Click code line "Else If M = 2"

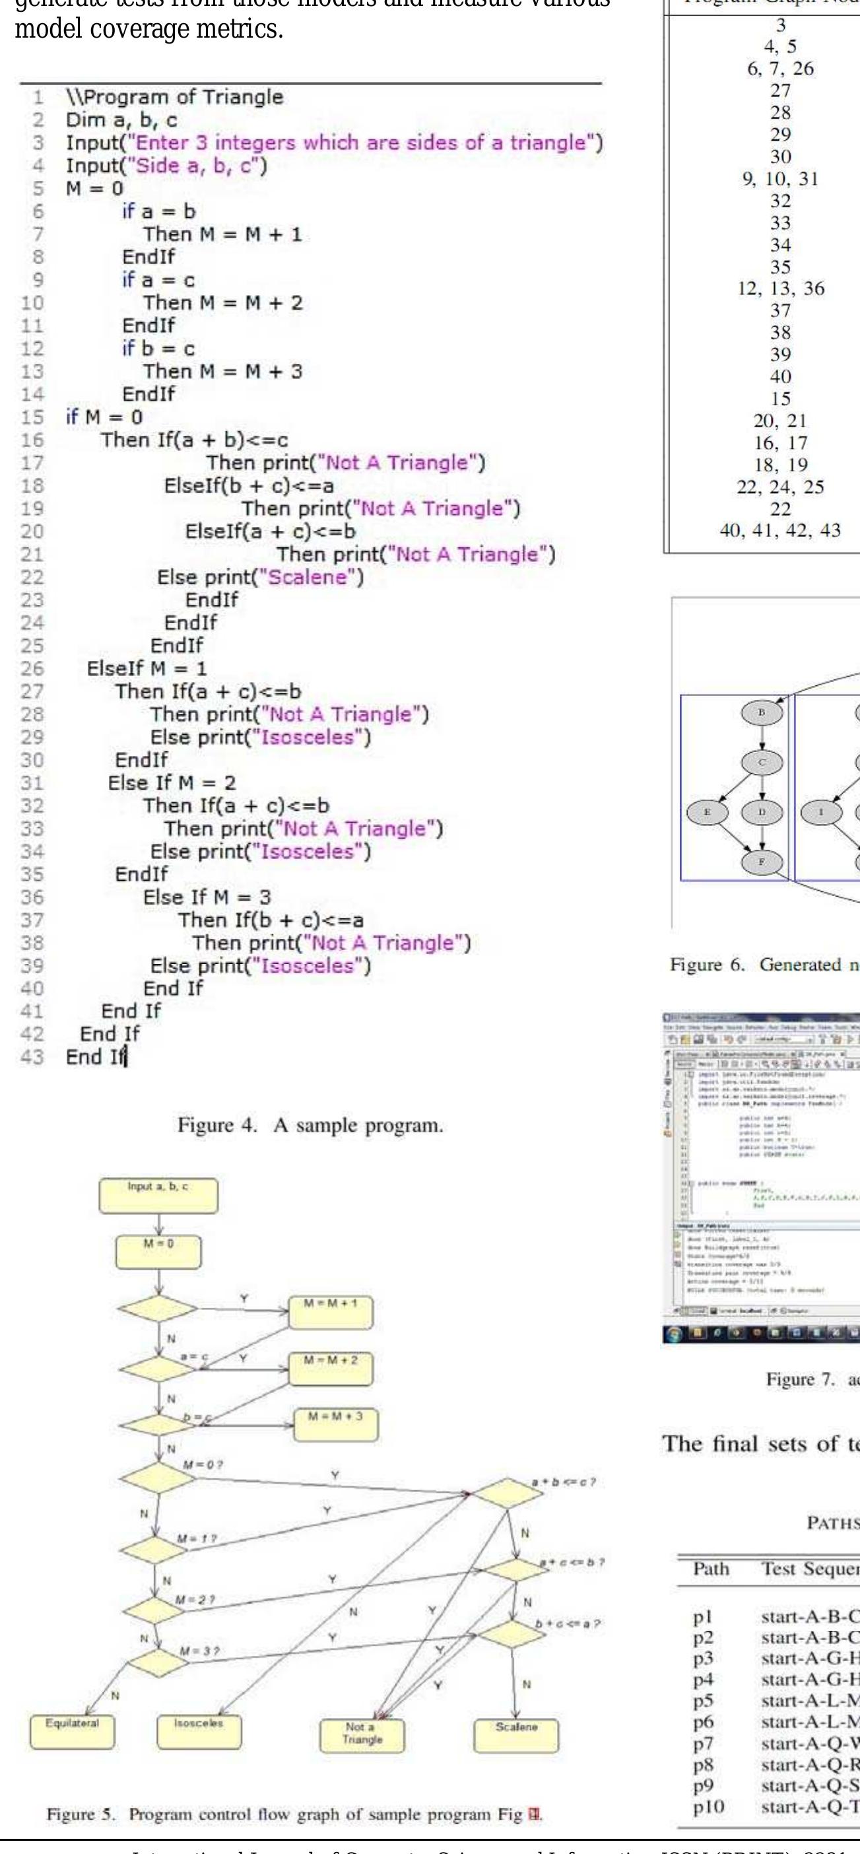tap(172, 782)
